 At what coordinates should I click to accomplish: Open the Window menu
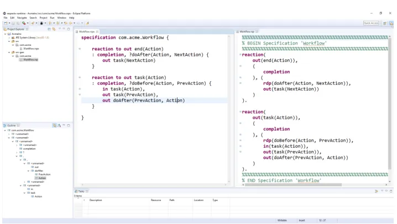tap(61, 18)
